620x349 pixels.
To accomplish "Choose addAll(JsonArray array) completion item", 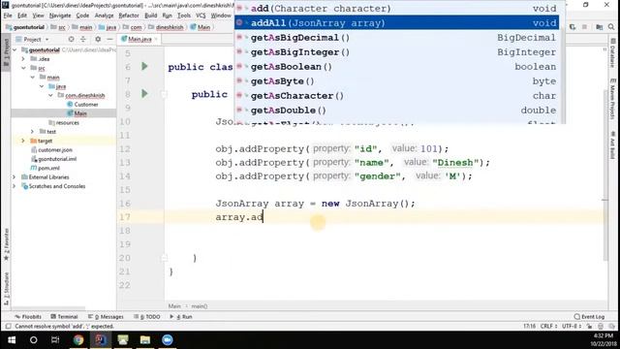I will (396, 23).
